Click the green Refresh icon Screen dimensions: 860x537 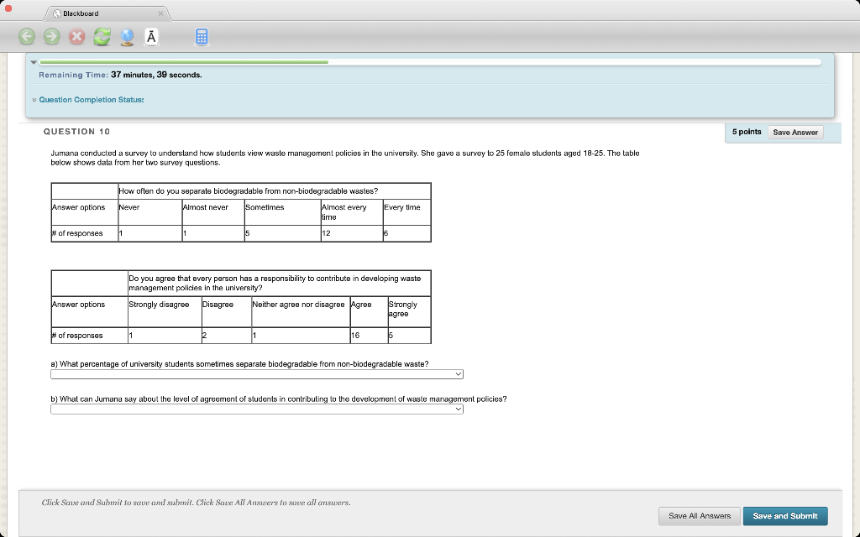click(x=102, y=37)
